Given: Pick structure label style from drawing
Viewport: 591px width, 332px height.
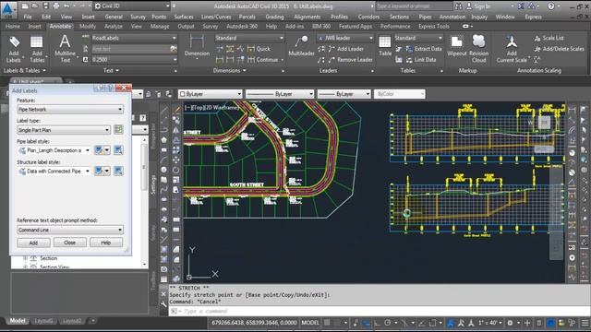Looking at the screenshot, I should pyautogui.click(x=118, y=171).
